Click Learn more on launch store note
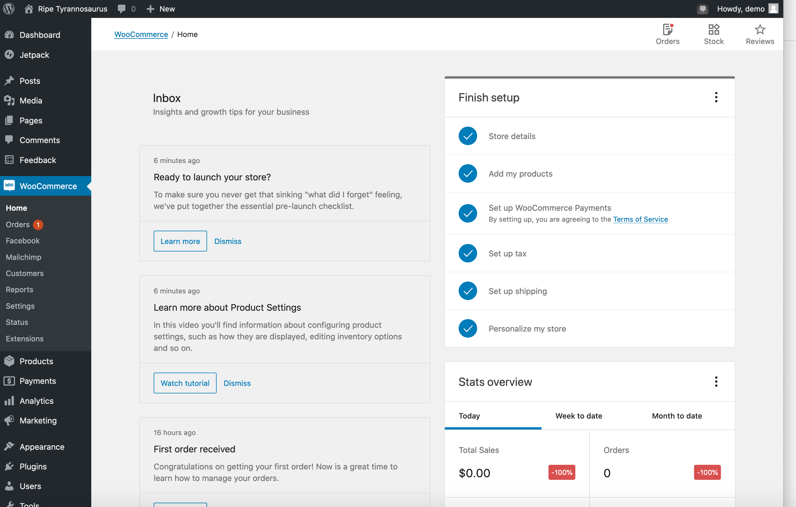Viewport: 796px width, 507px height. (x=180, y=241)
